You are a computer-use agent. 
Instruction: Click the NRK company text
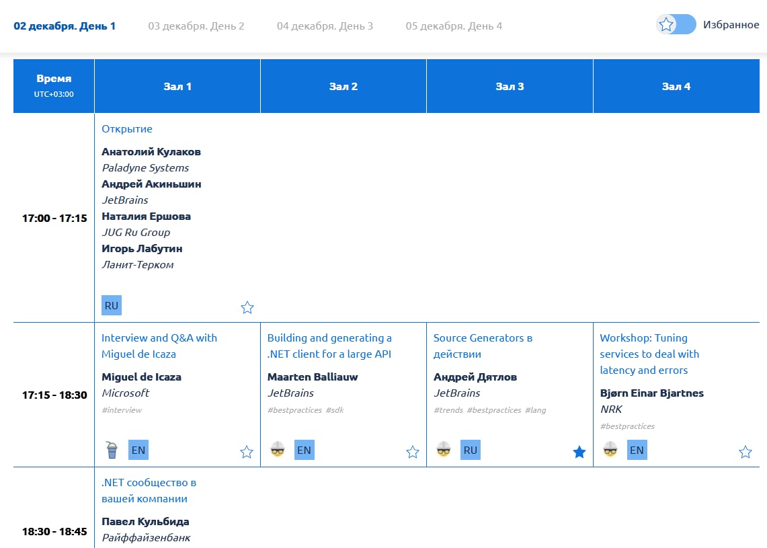click(x=611, y=409)
